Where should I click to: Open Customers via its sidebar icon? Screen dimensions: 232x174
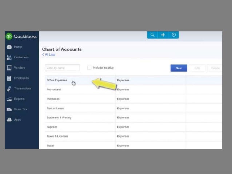point(9,57)
